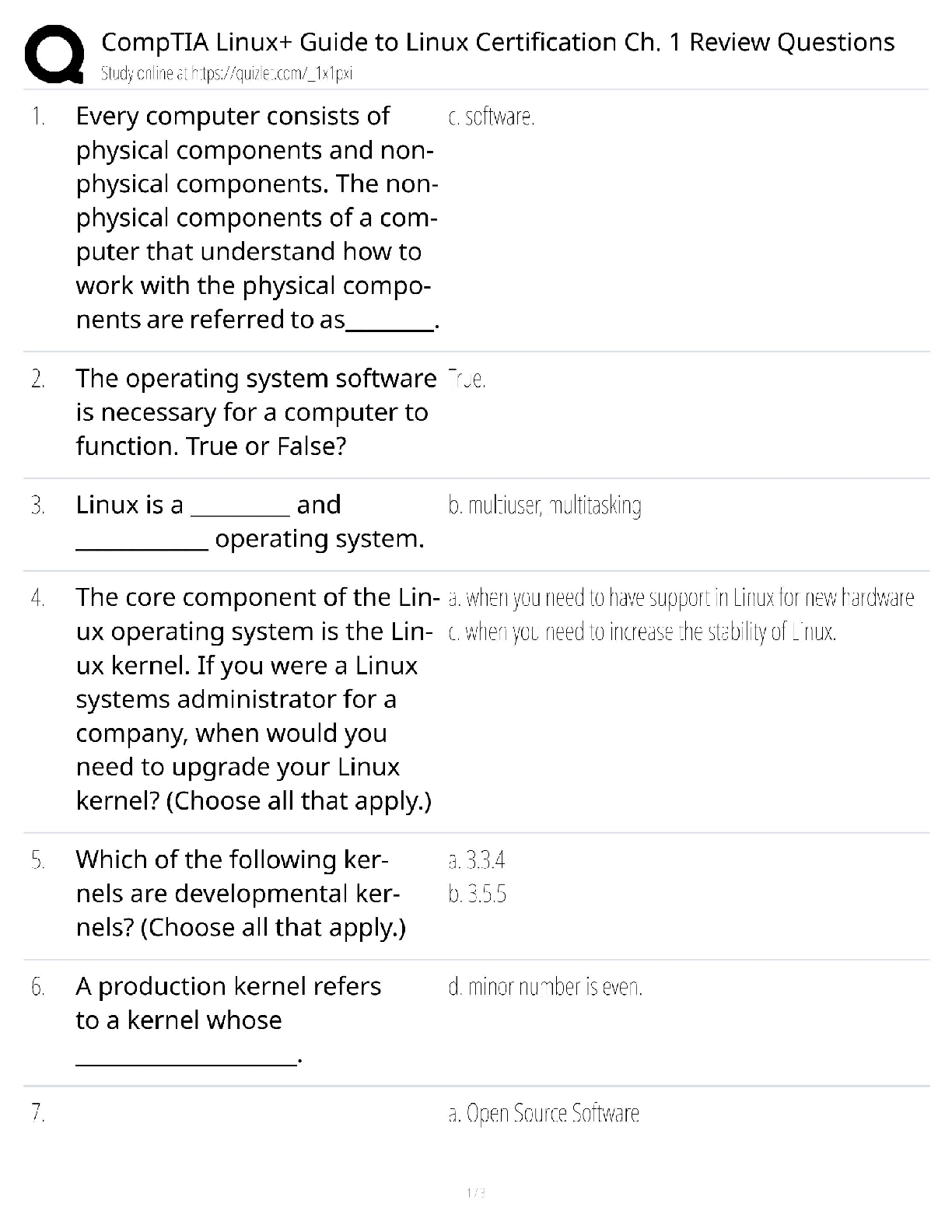Viewport: 952px width, 1232px height.
Task: Select question 1 about non-physical components
Action: pyautogui.click(x=257, y=218)
